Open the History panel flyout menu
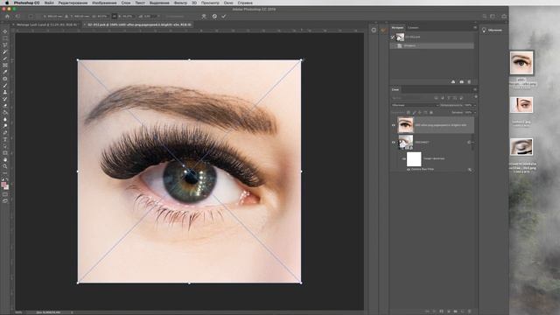The height and width of the screenshot is (315, 560). (474, 27)
